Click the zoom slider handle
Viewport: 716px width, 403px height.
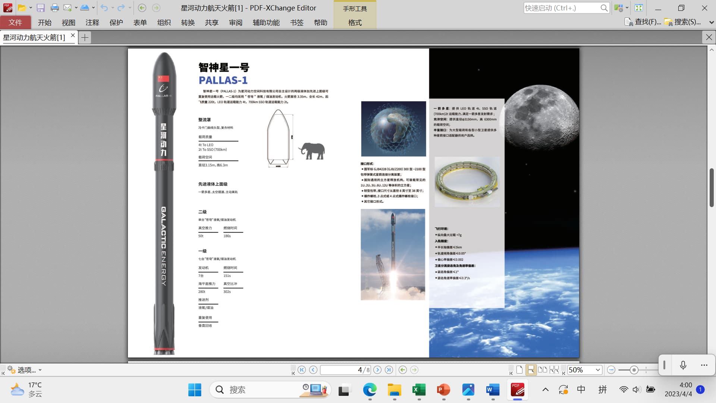tap(634, 370)
